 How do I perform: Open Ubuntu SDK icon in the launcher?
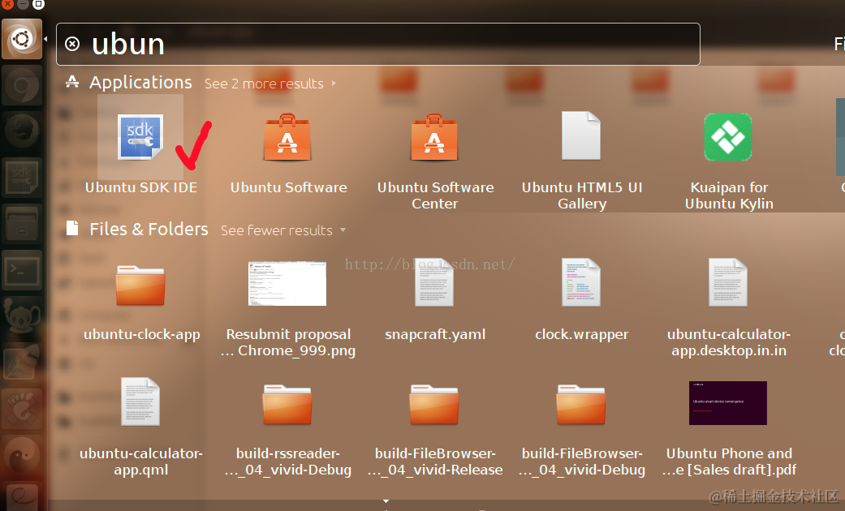[22, 178]
